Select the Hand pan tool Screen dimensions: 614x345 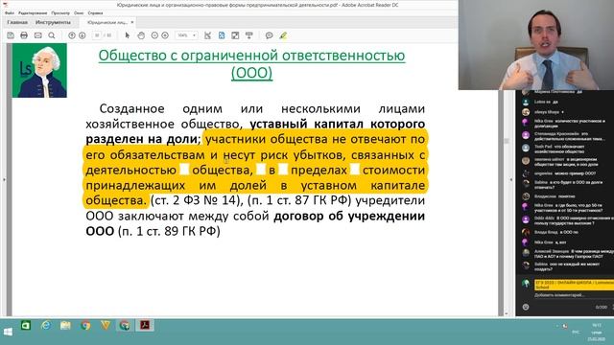[141, 35]
